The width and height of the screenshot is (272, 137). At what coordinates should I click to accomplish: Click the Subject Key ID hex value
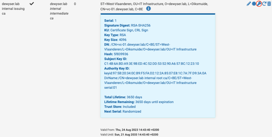152,64
